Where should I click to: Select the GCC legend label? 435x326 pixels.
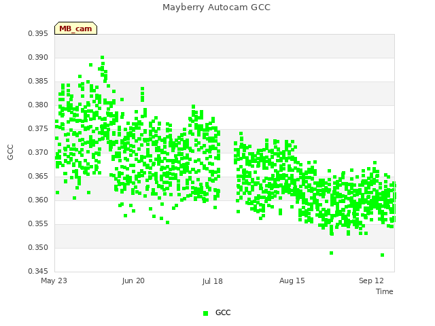(x=223, y=312)
